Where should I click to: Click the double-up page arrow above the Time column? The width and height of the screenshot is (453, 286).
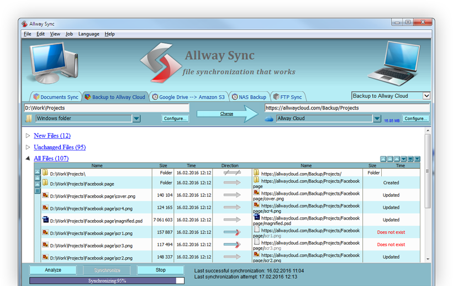(390, 159)
